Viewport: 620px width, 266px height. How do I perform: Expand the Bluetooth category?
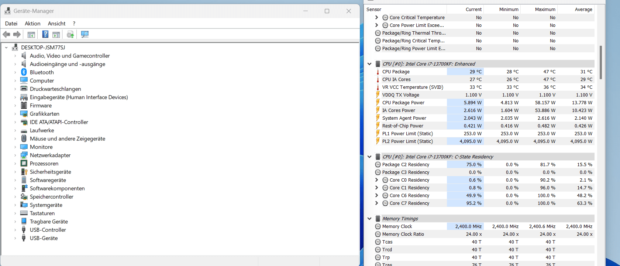point(15,72)
